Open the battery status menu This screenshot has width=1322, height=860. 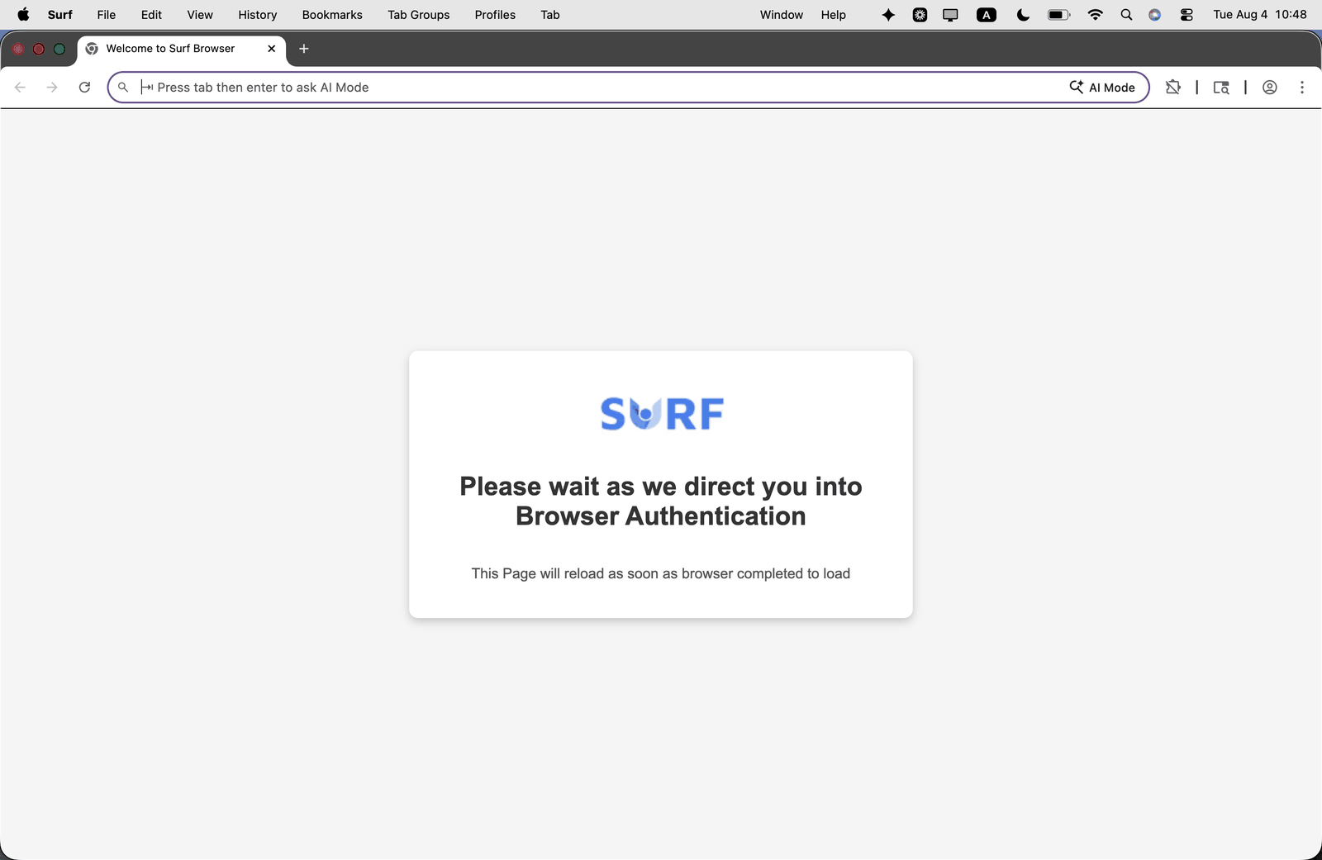point(1059,15)
